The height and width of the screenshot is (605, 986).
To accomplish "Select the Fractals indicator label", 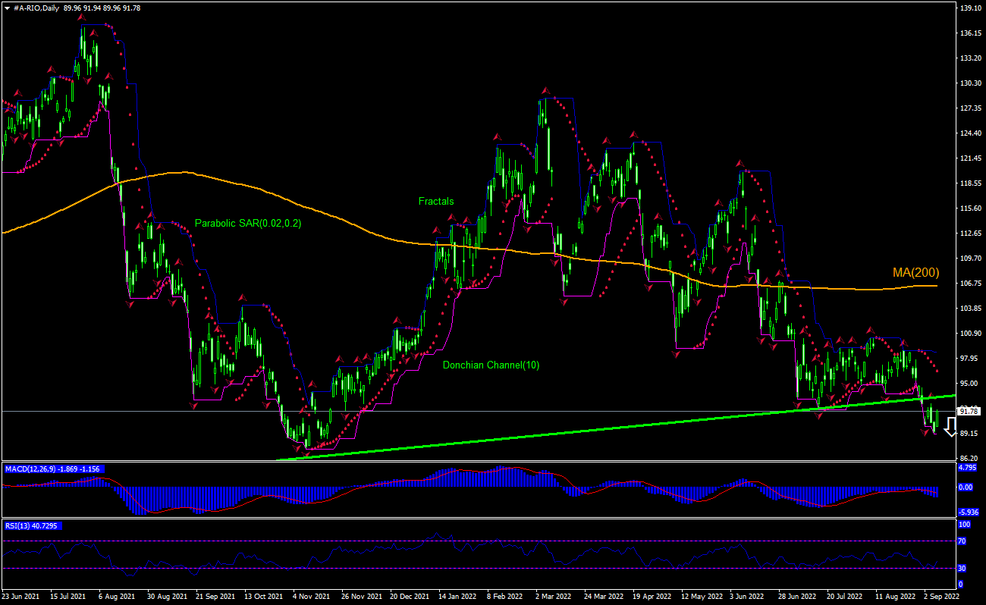I will pos(436,201).
